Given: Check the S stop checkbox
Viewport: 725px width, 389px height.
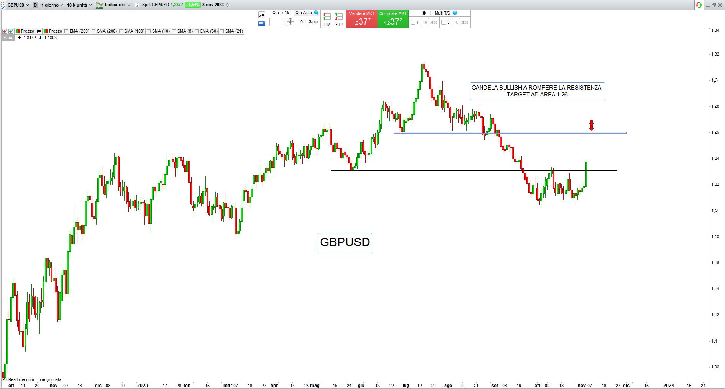Looking at the screenshot, I should [444, 22].
